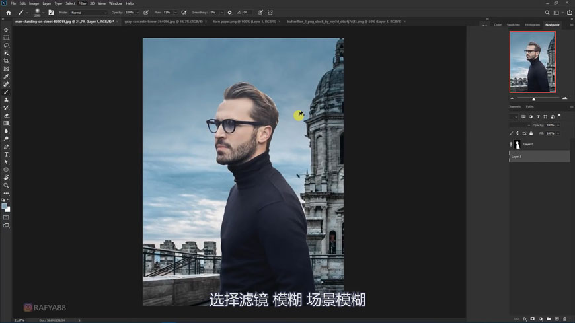The height and width of the screenshot is (323, 575).
Task: Click the foreground color swatch
Action: pyautogui.click(x=5, y=207)
